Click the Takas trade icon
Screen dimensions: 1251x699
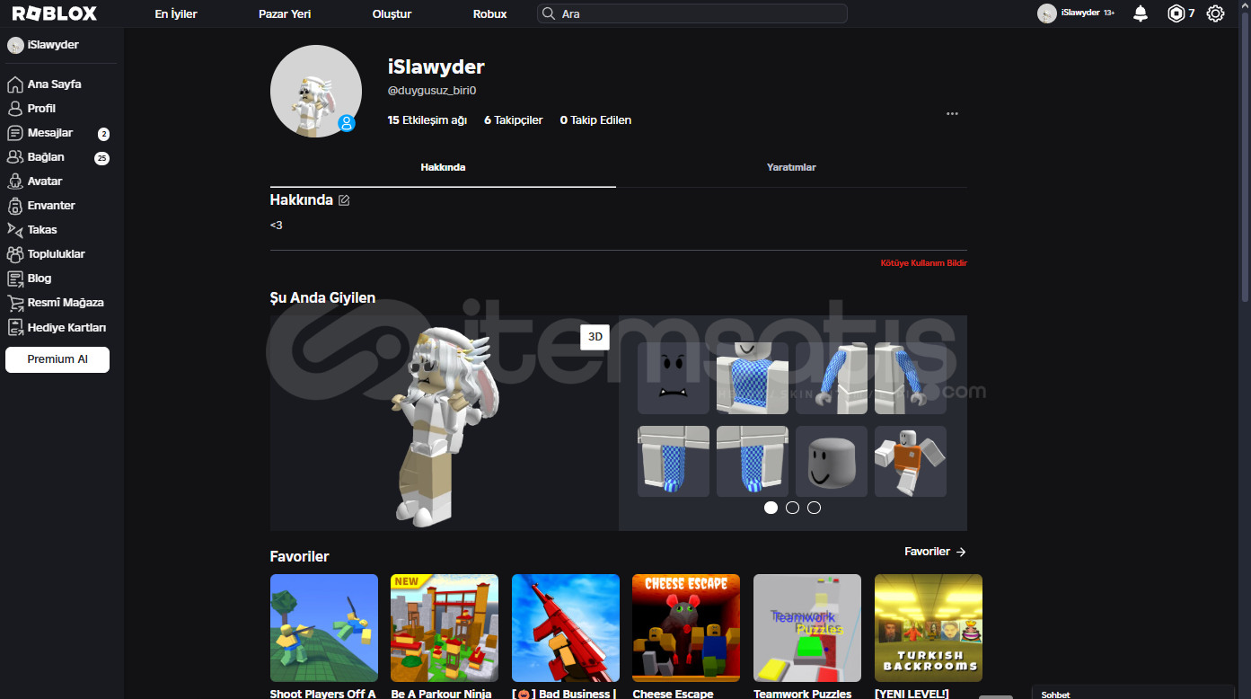click(x=14, y=230)
